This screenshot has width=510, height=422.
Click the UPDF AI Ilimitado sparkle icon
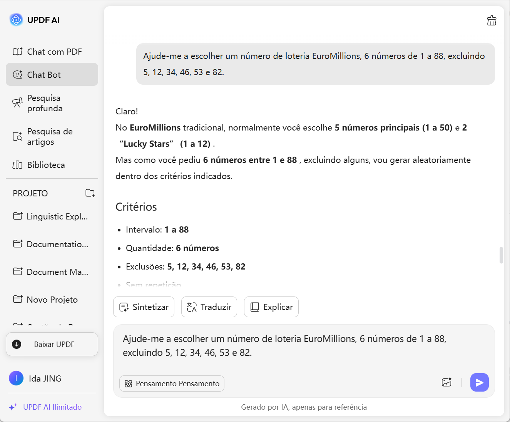[x=13, y=407]
